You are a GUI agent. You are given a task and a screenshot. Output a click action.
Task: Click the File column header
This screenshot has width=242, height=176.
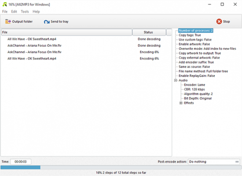click(67, 32)
